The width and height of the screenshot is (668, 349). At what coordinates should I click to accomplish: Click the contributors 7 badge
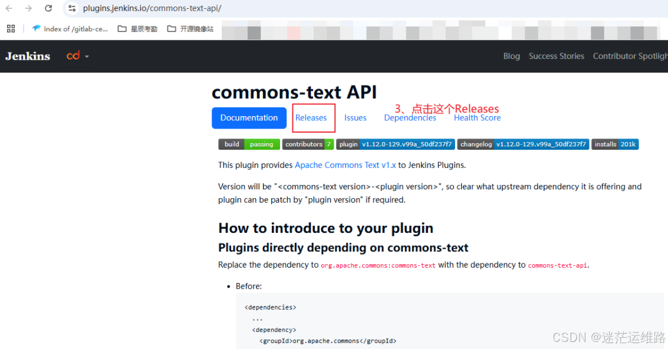coord(308,144)
